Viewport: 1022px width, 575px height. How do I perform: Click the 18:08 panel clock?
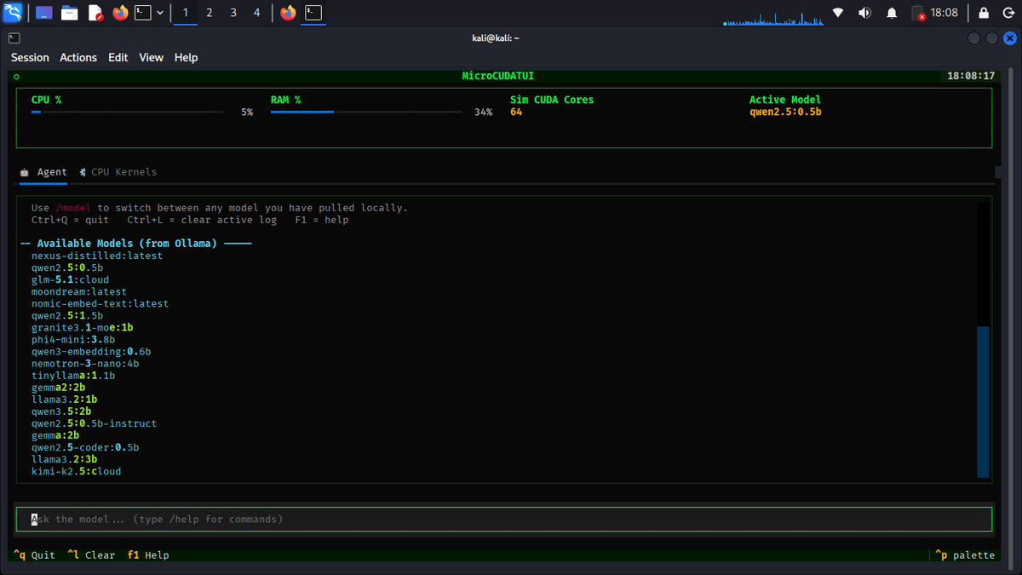[944, 13]
